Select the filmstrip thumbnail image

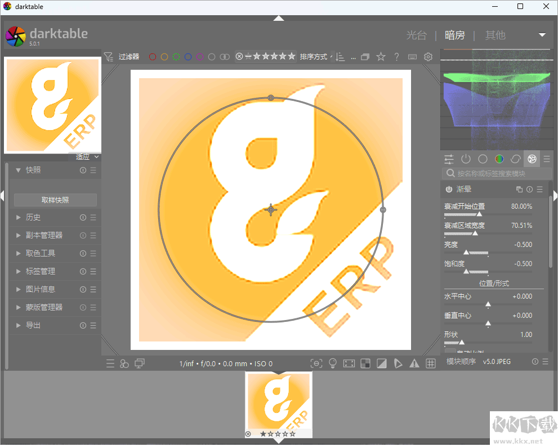[x=279, y=404]
